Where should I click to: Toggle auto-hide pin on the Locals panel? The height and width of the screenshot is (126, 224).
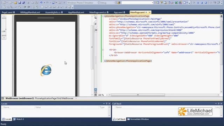pyautogui.click(x=106, y=104)
